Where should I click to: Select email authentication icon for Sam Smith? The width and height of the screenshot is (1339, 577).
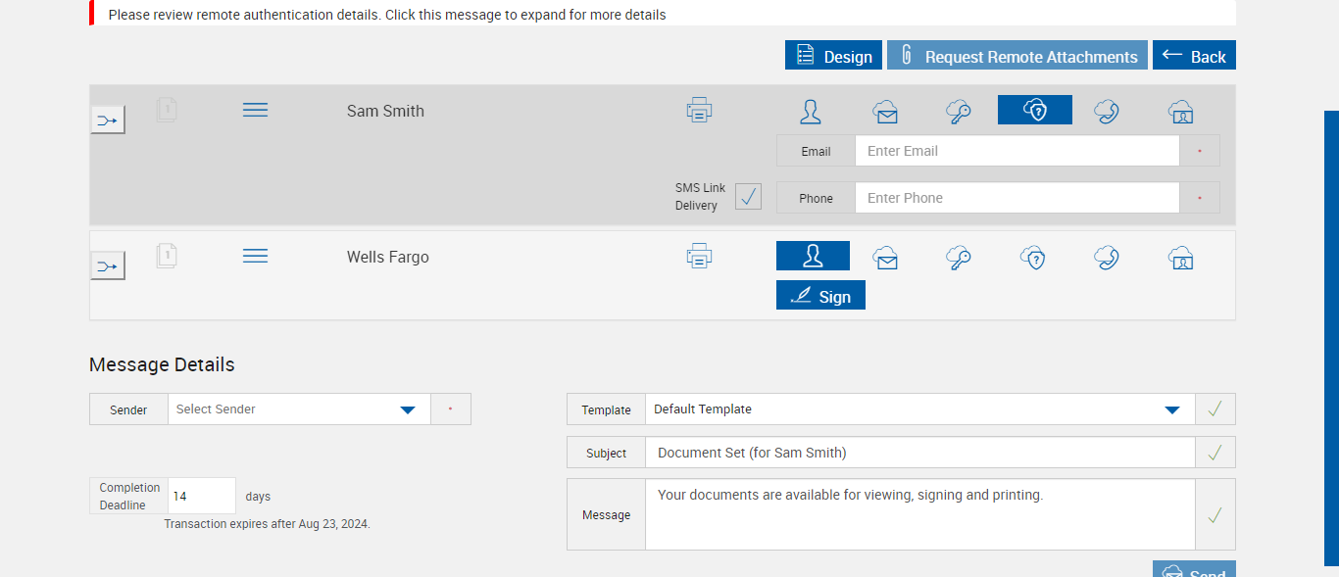click(x=885, y=111)
